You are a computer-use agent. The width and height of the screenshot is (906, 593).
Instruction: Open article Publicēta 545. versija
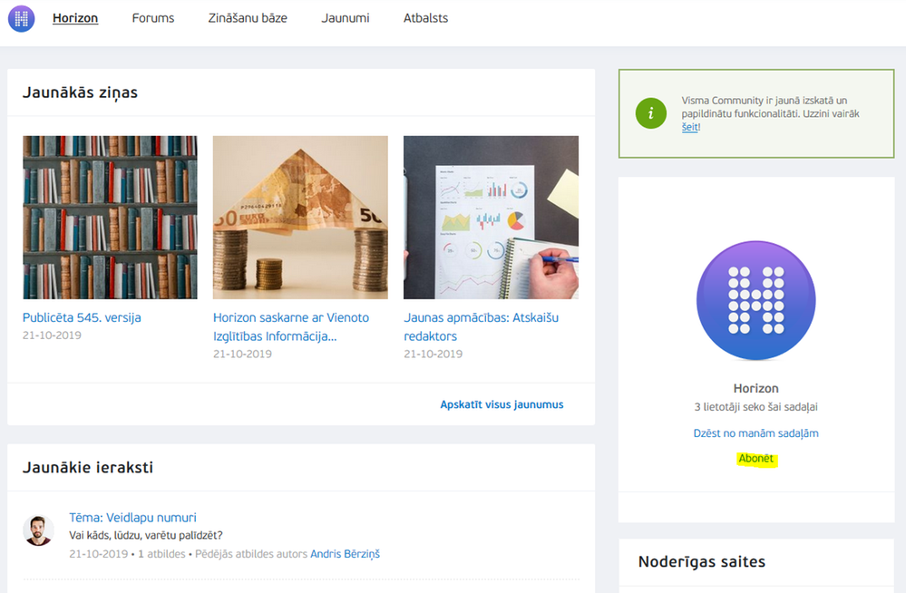pos(82,317)
